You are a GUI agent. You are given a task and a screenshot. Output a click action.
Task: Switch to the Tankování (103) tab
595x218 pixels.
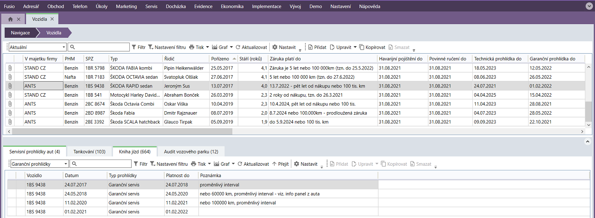[x=89, y=152]
